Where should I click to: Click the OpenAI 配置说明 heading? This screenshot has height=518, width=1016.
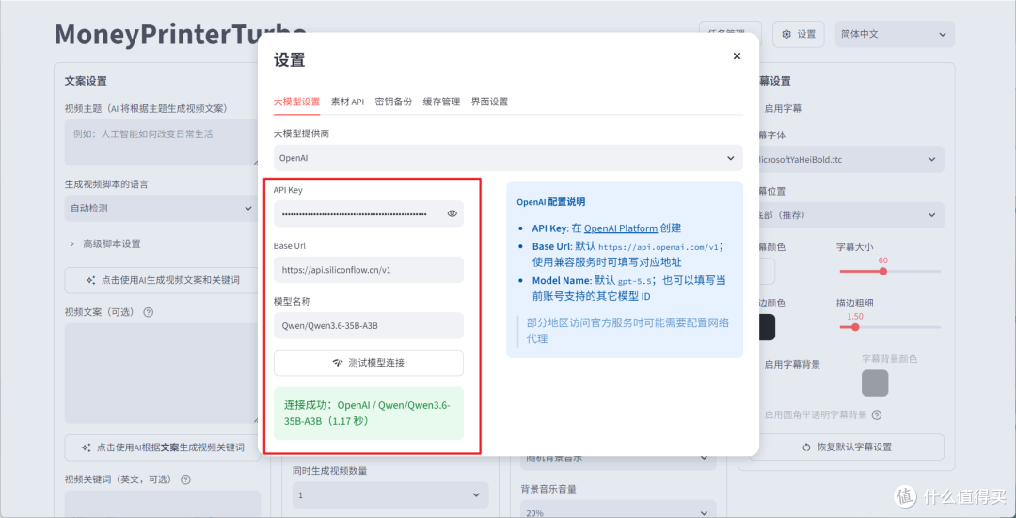pyautogui.click(x=550, y=202)
